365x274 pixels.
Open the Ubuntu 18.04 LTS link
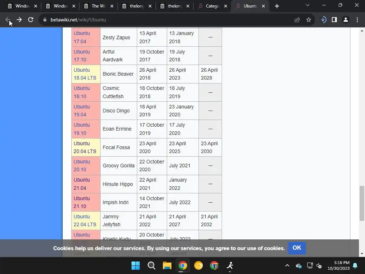click(x=85, y=74)
